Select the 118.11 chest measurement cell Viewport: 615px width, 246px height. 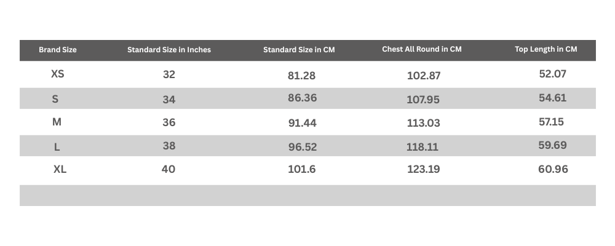(423, 148)
